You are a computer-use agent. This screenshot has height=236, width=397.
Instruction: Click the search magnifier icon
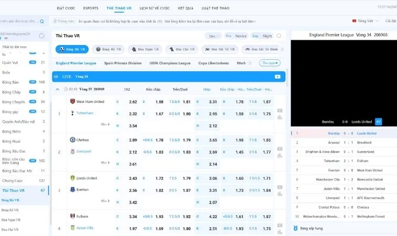(x=42, y=22)
